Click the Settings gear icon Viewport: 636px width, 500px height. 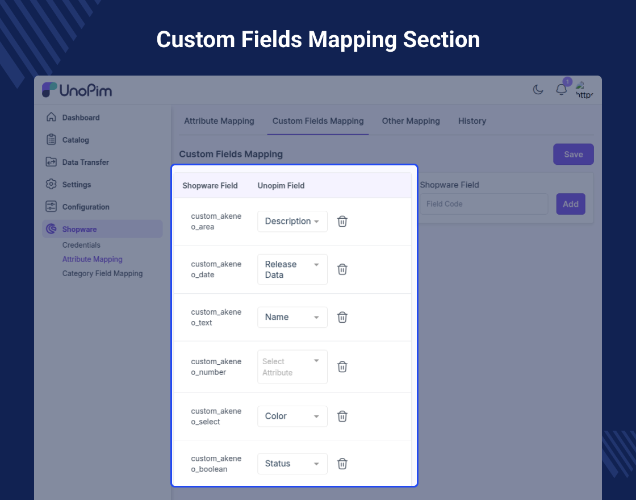(x=51, y=184)
